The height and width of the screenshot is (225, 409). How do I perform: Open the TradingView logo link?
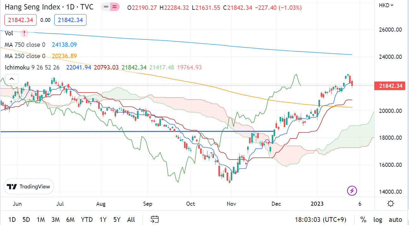pos(29,186)
